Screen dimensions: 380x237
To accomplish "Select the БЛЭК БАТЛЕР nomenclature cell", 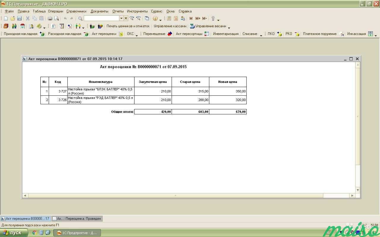I will click(101, 91).
